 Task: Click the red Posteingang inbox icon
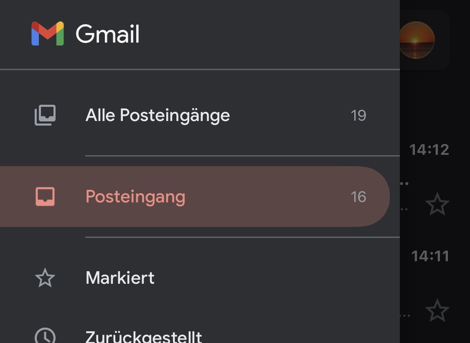(45, 197)
